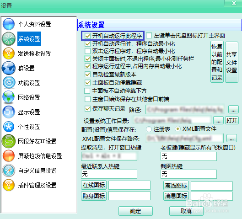Select 系统设置 in sidebar

pos(29,39)
